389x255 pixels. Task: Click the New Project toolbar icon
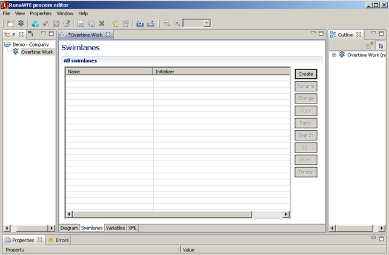pyautogui.click(x=10, y=23)
